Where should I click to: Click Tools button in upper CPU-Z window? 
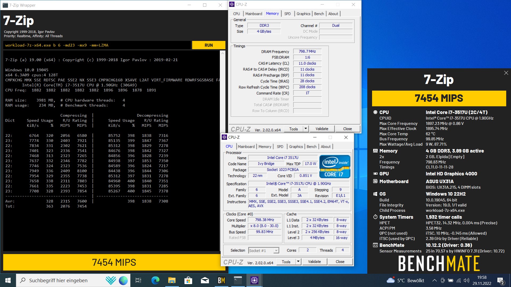click(x=294, y=129)
